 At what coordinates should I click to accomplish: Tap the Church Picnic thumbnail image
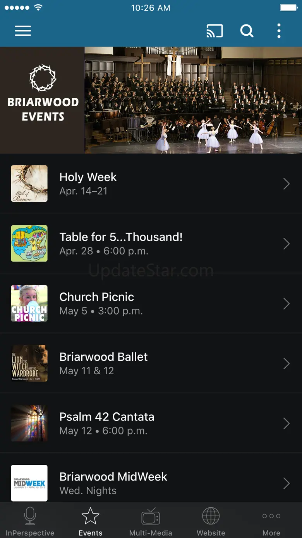pos(29,303)
